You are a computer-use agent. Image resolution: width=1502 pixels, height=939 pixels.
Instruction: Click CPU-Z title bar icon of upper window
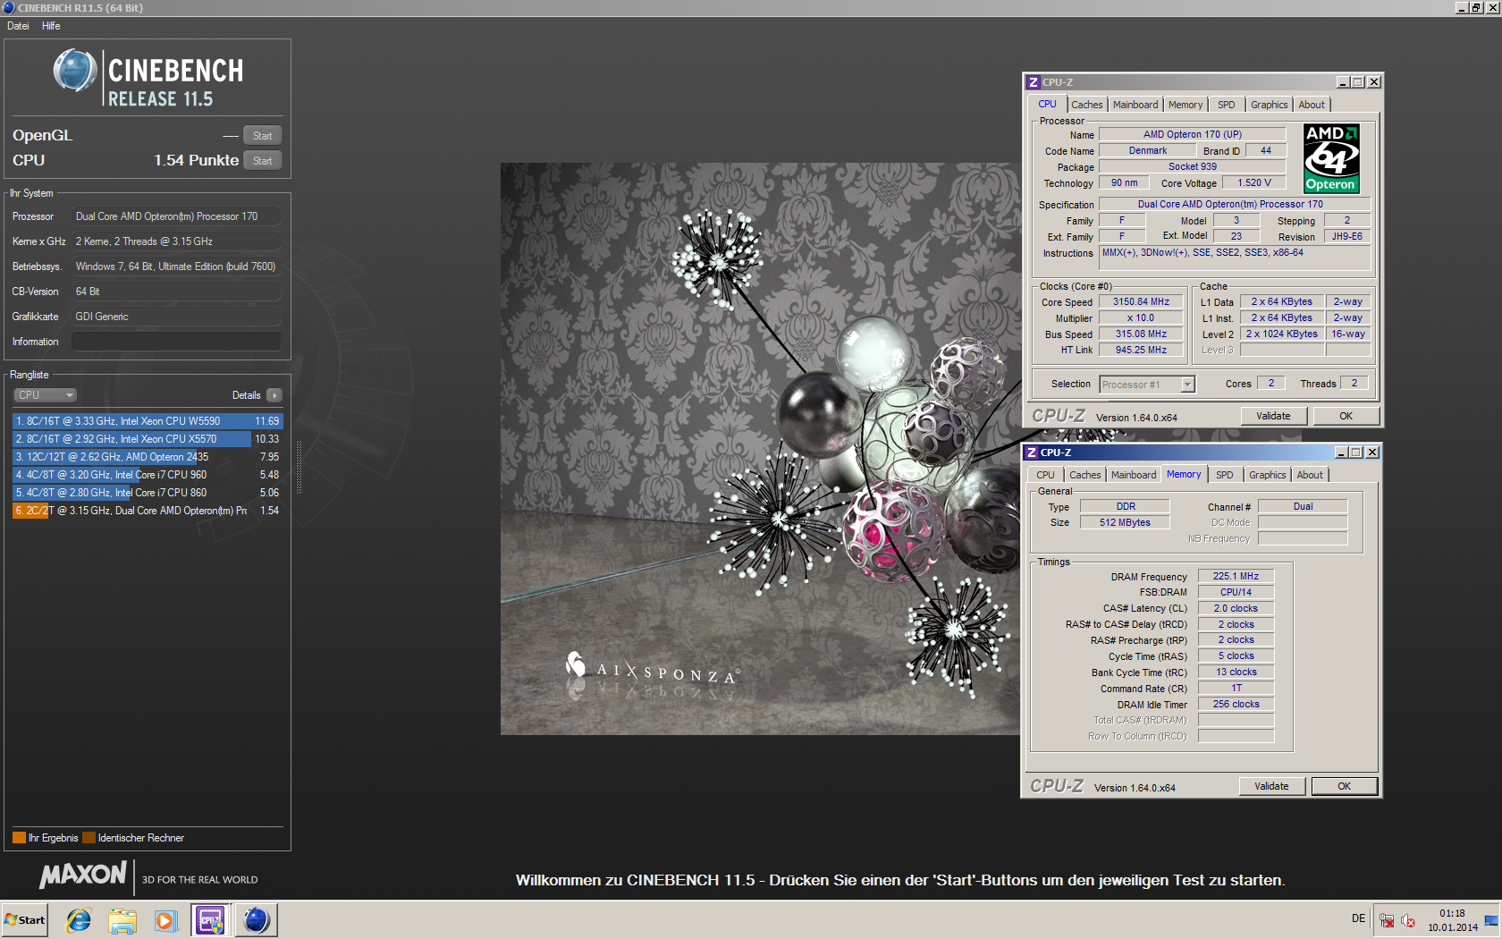coord(1034,82)
